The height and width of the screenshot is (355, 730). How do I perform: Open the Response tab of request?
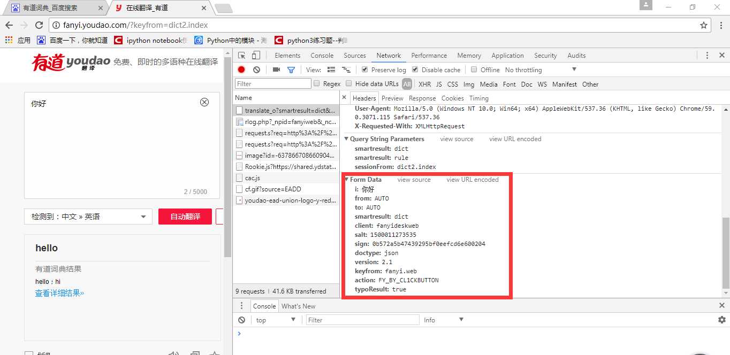[x=422, y=98]
